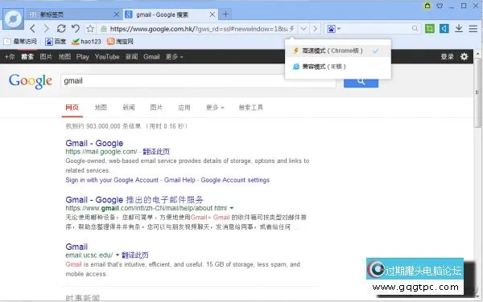The width and height of the screenshot is (483, 302).
Task: Click 地图 in the Google black bar
Action: coord(64,57)
